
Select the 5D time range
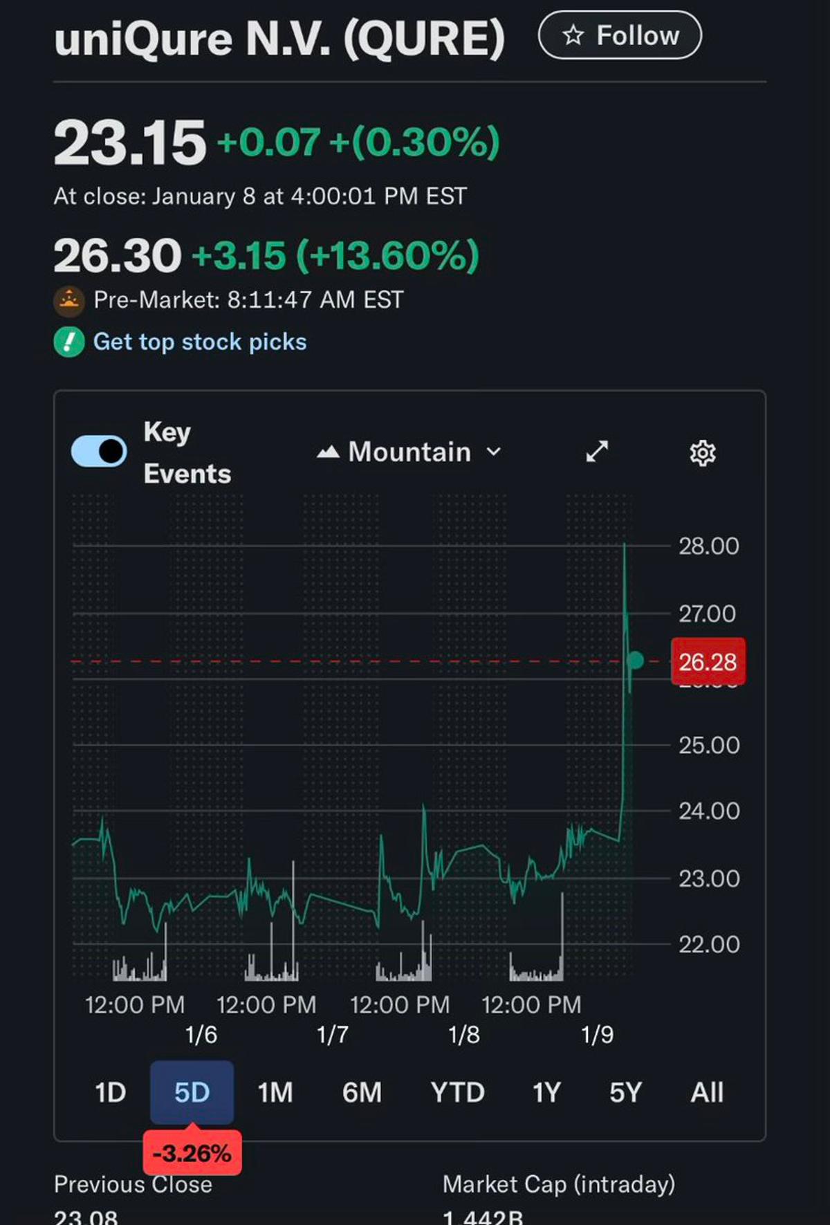click(x=192, y=1093)
